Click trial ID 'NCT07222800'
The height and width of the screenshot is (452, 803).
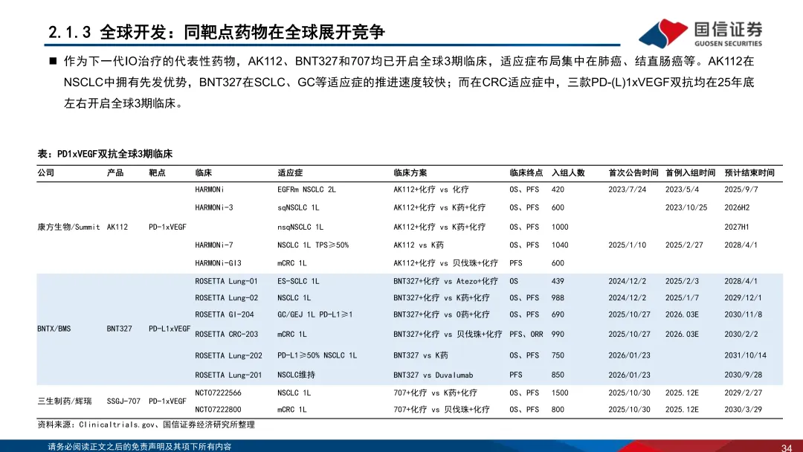[218, 410]
